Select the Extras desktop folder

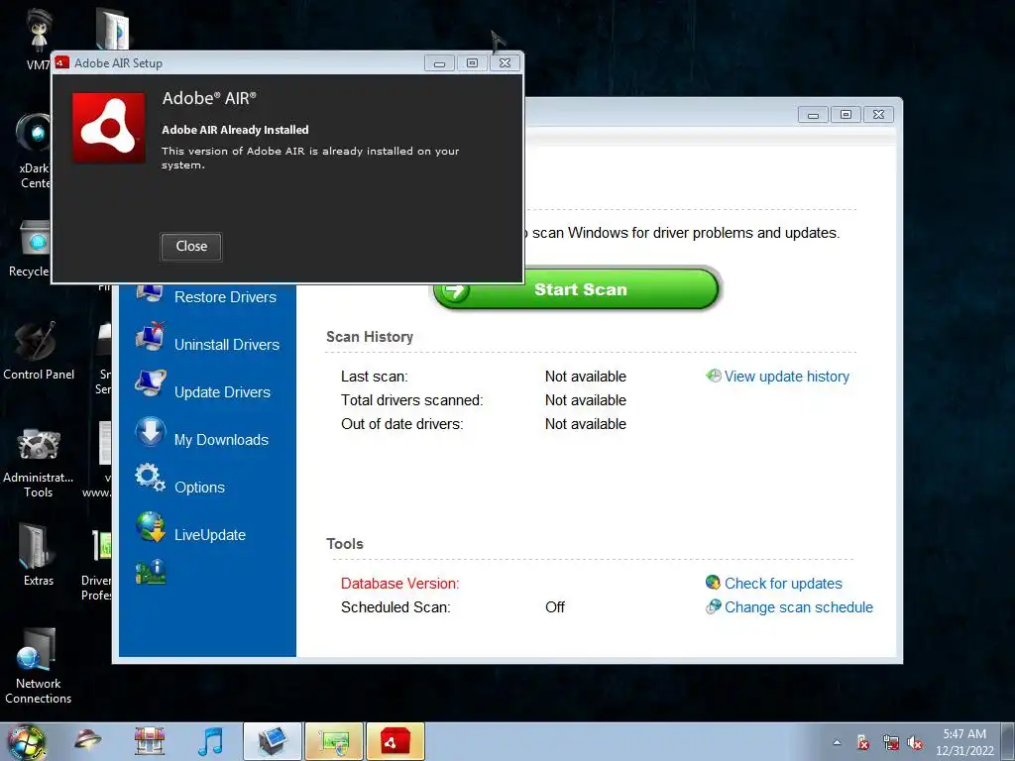coord(39,555)
